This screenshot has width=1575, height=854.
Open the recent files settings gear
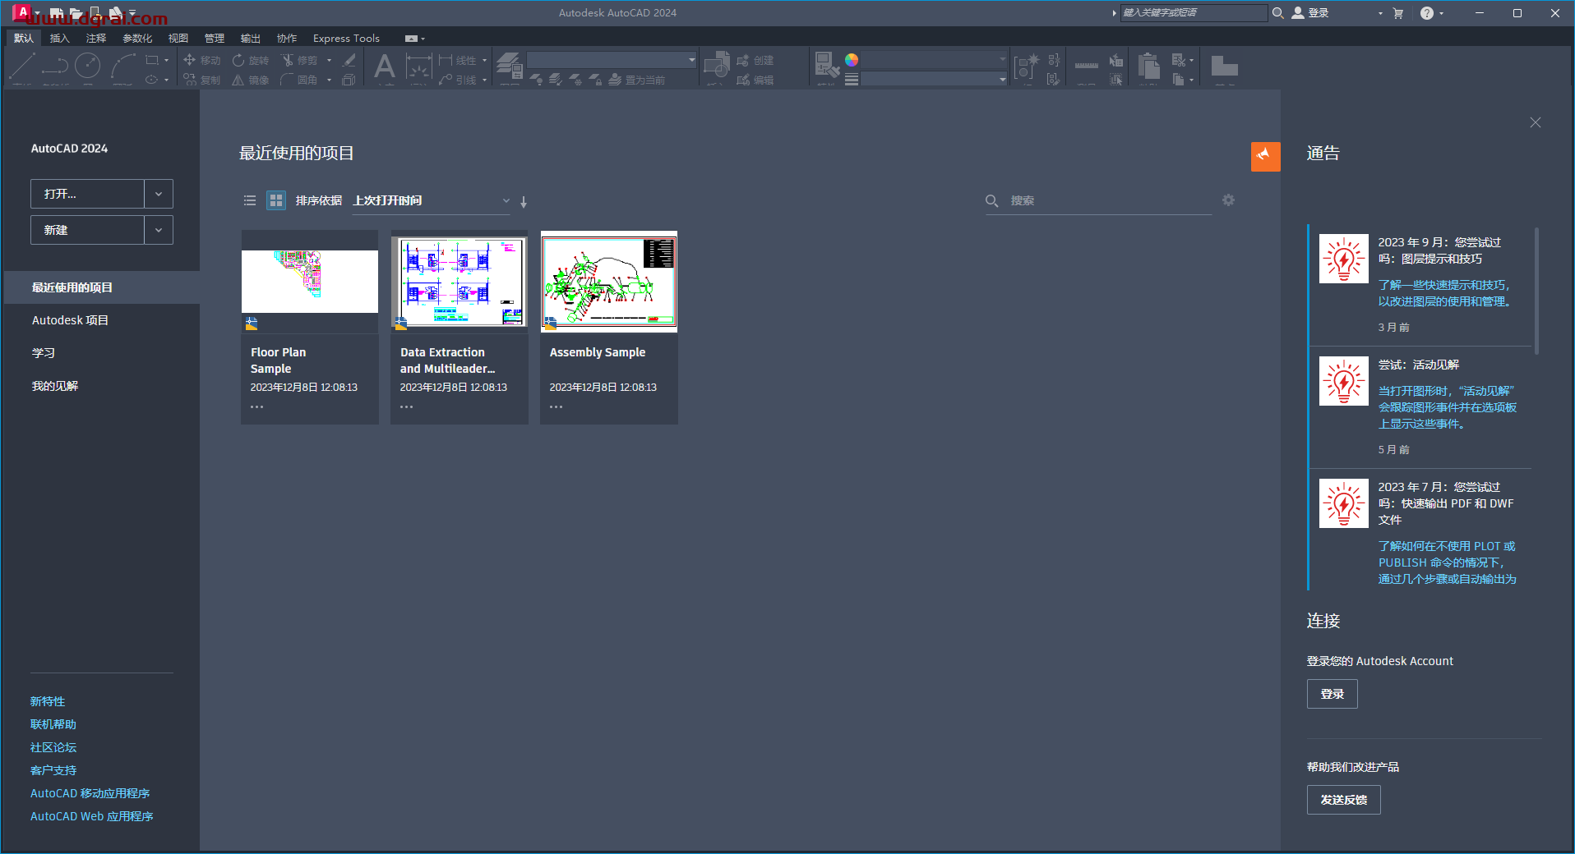tap(1228, 200)
